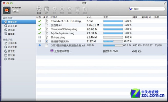Click the 新建 (New task) toolbar icon
168x102 pixels.
(39, 9)
